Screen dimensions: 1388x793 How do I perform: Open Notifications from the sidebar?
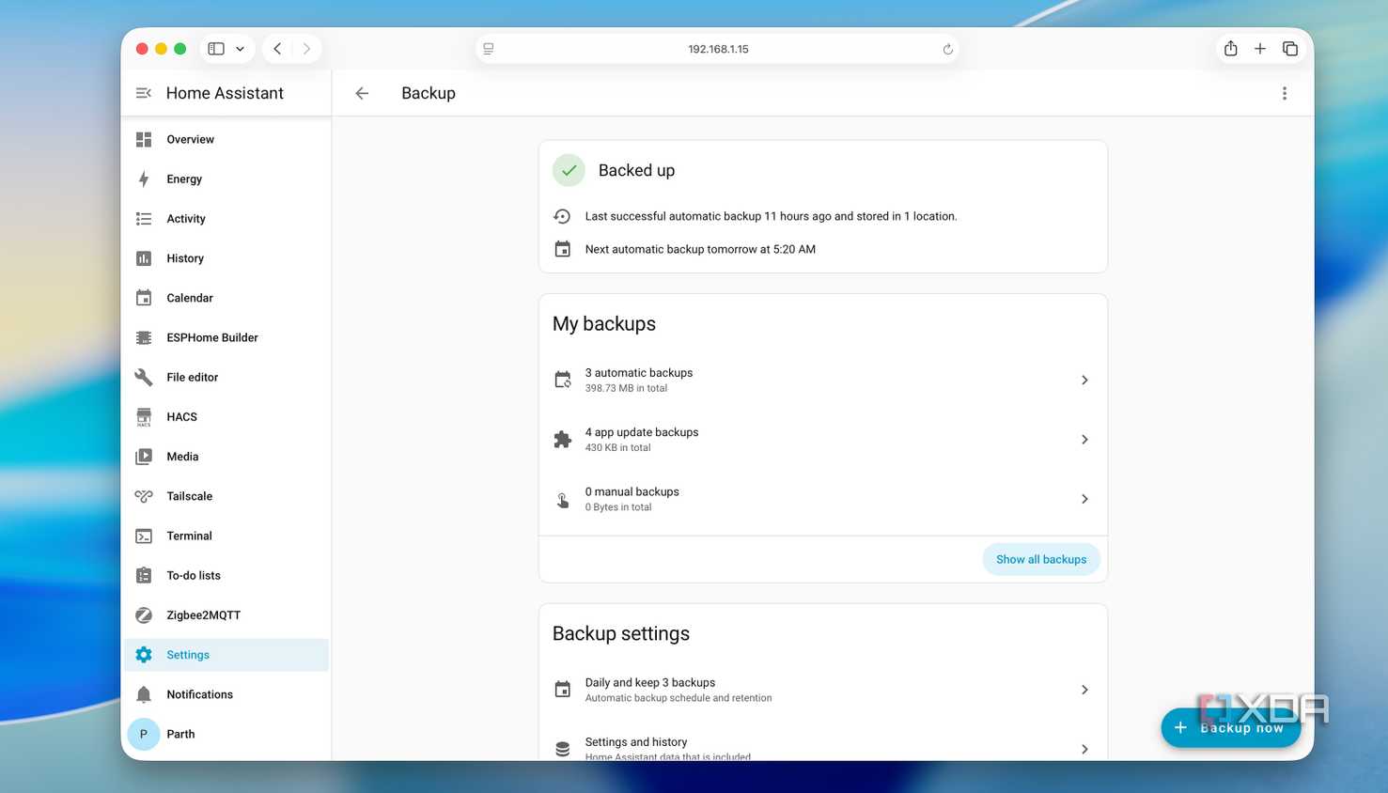coord(226,694)
